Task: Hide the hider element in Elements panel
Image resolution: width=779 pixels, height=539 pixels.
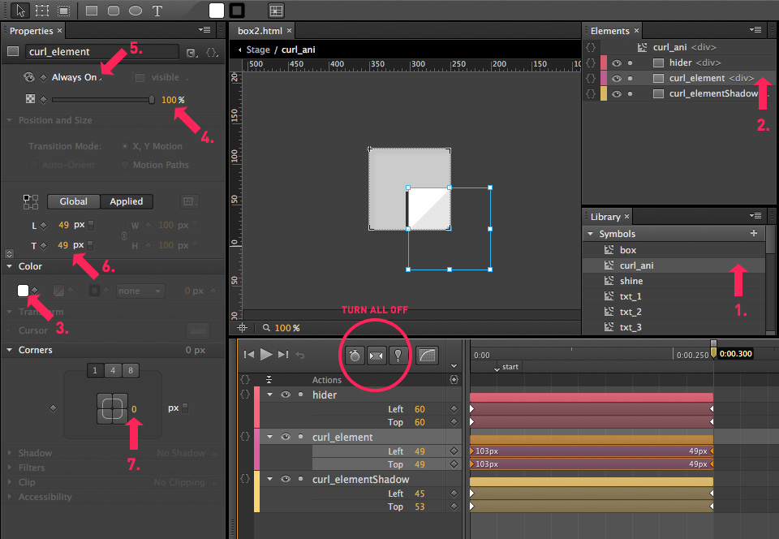Action: point(617,63)
